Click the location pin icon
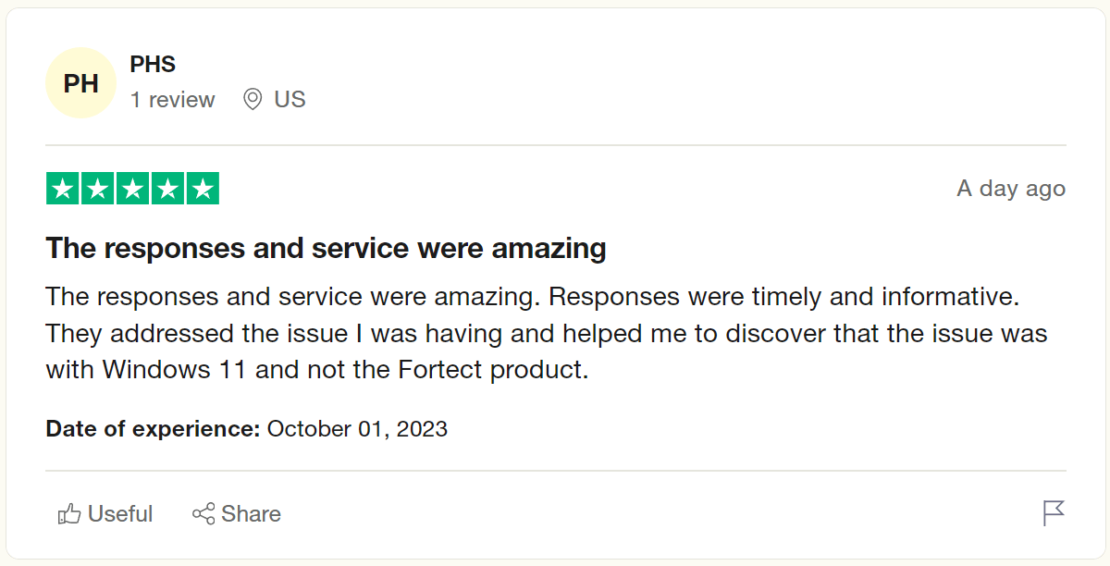 (252, 100)
